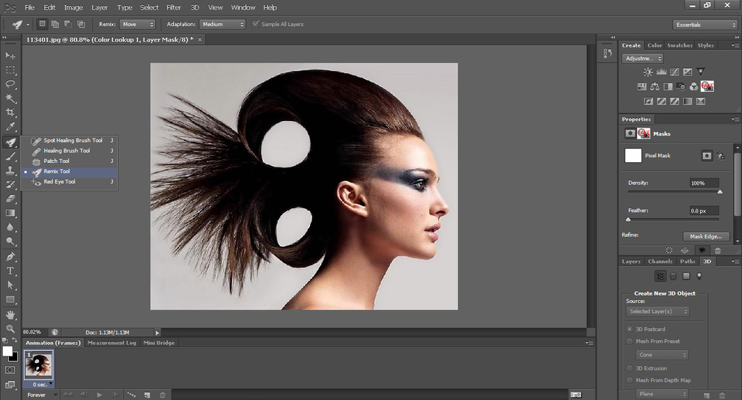Open the Filter menu
The width and height of the screenshot is (742, 400).
(x=174, y=7)
